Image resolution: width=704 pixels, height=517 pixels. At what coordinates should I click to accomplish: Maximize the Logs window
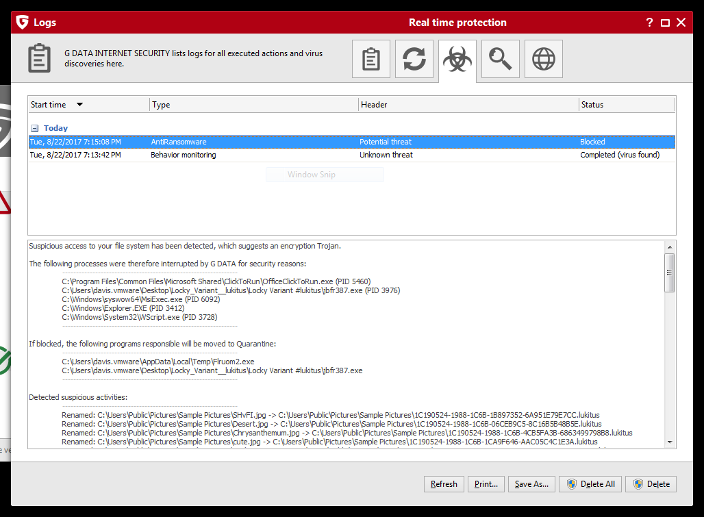(665, 23)
